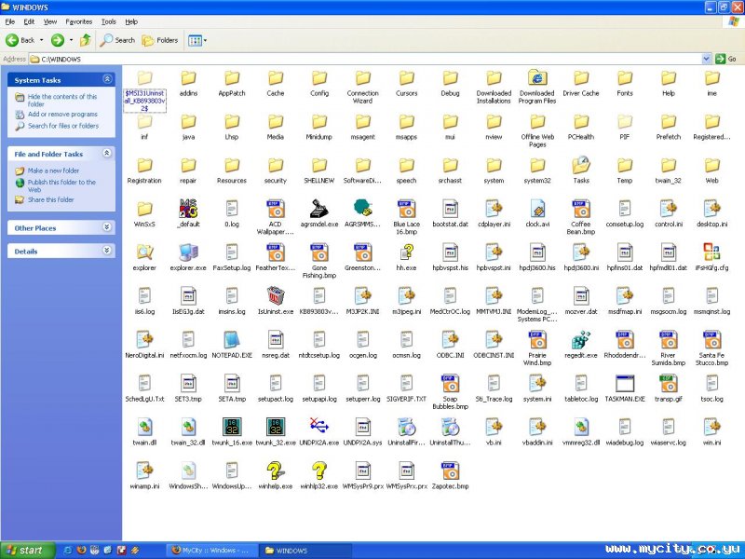This screenshot has height=559, width=745.
Task: Collapse the System Tasks panel
Action: tap(107, 80)
